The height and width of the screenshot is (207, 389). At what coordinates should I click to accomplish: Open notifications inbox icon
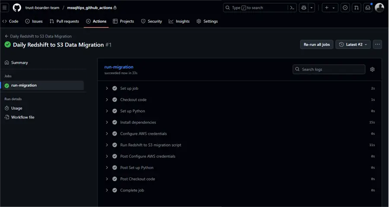(368, 8)
